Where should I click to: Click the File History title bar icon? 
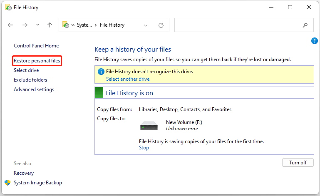[8, 7]
